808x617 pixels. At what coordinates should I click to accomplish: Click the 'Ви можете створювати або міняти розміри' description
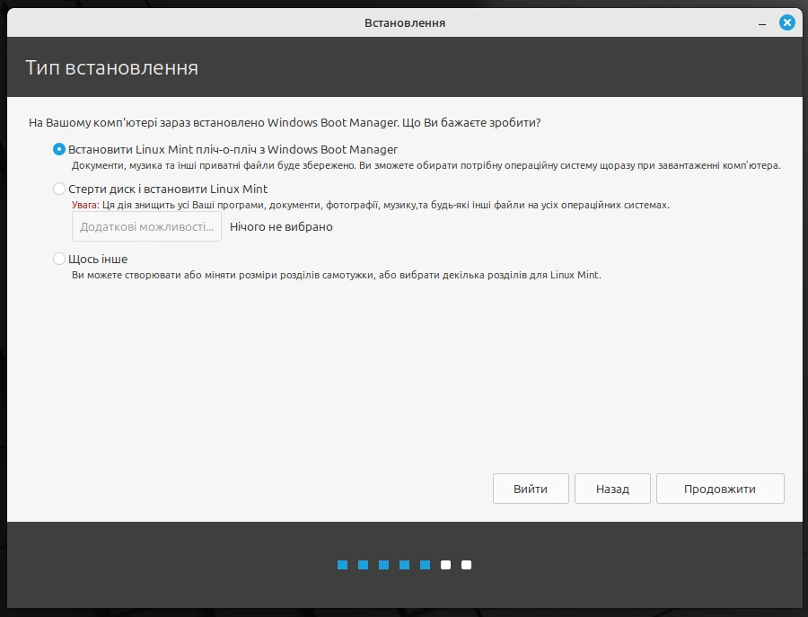coord(337,275)
